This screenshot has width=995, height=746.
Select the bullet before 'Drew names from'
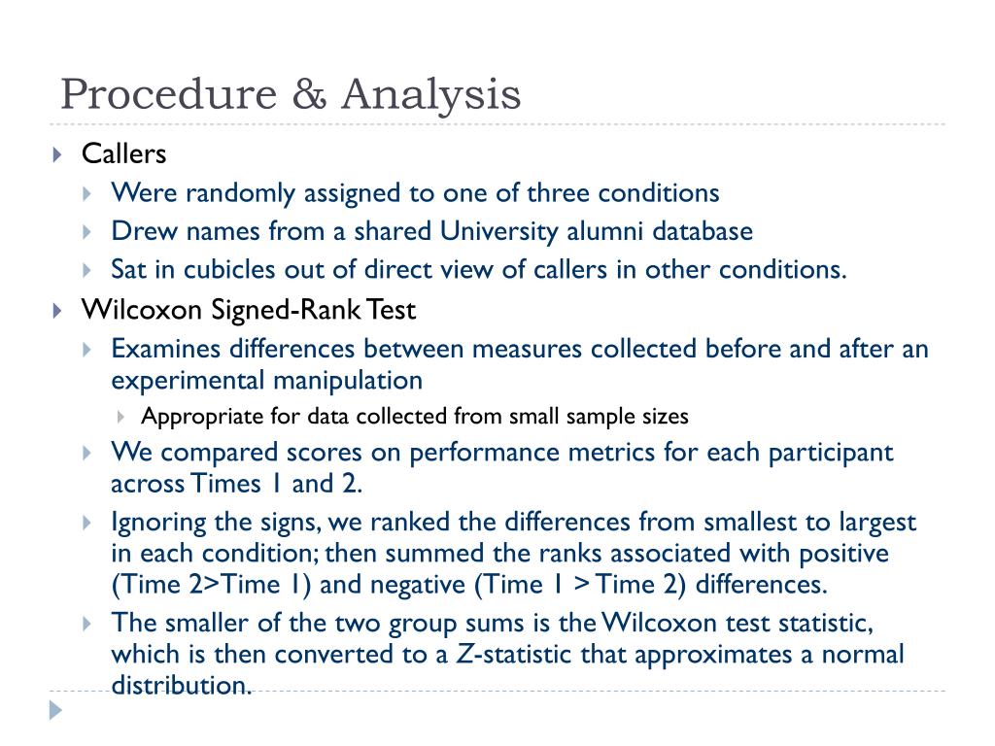86,231
